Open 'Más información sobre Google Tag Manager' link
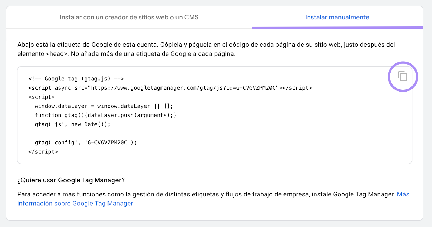 [x=213, y=199]
